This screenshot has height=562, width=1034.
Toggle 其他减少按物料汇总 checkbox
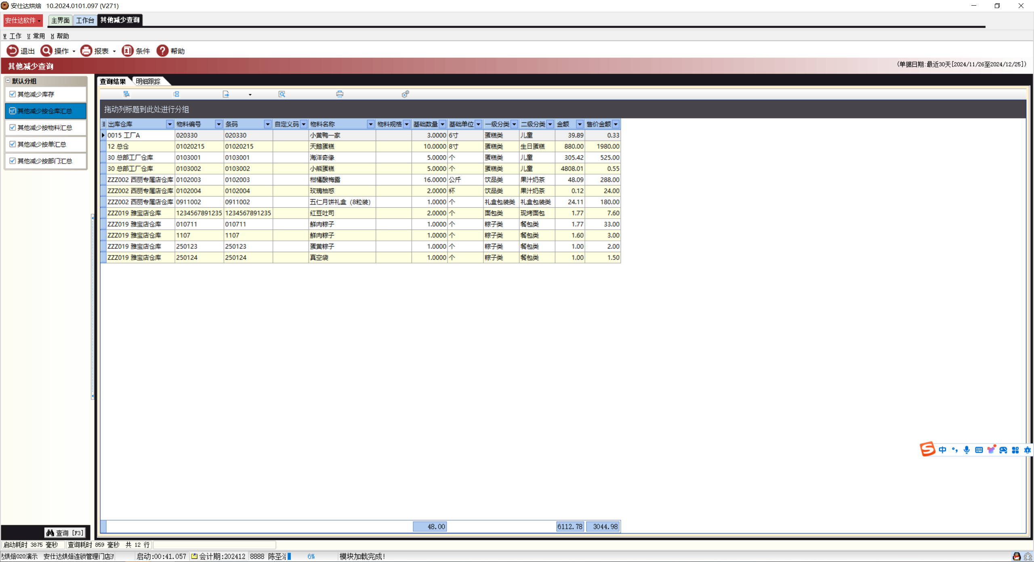pos(13,128)
